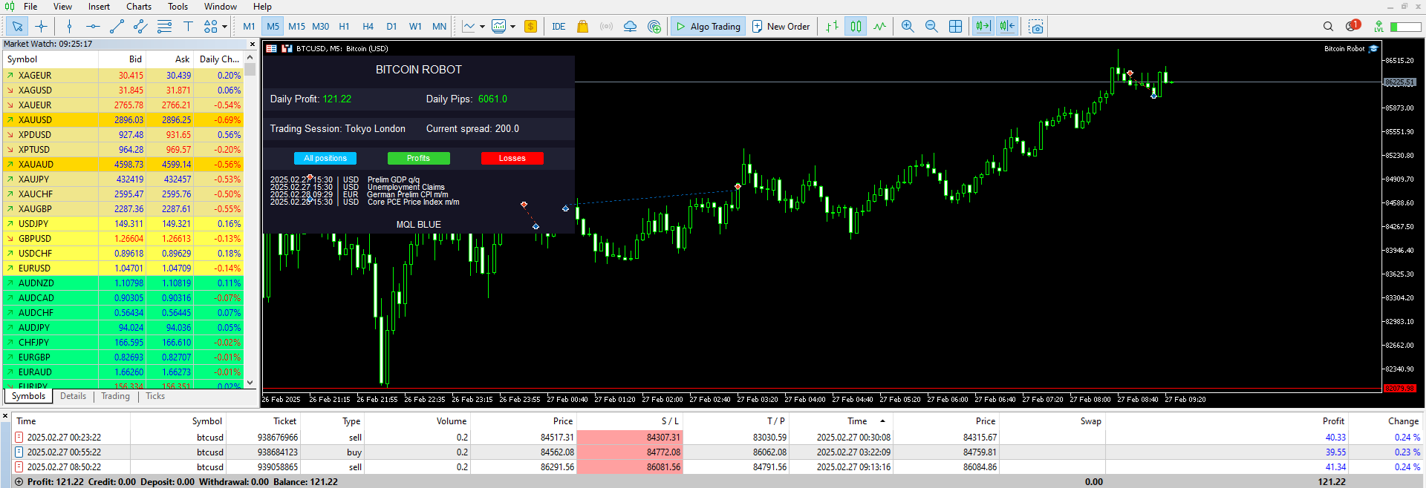Toggle chart shift from right border
The height and width of the screenshot is (488, 1426).
point(1007,27)
